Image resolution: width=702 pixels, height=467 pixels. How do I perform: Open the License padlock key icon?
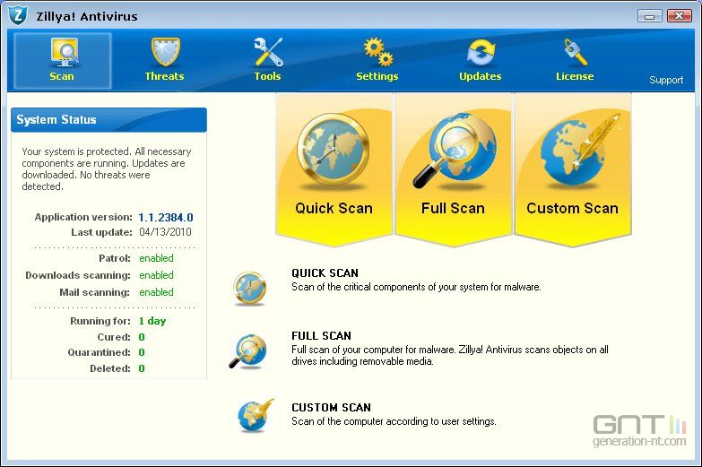coord(576,52)
